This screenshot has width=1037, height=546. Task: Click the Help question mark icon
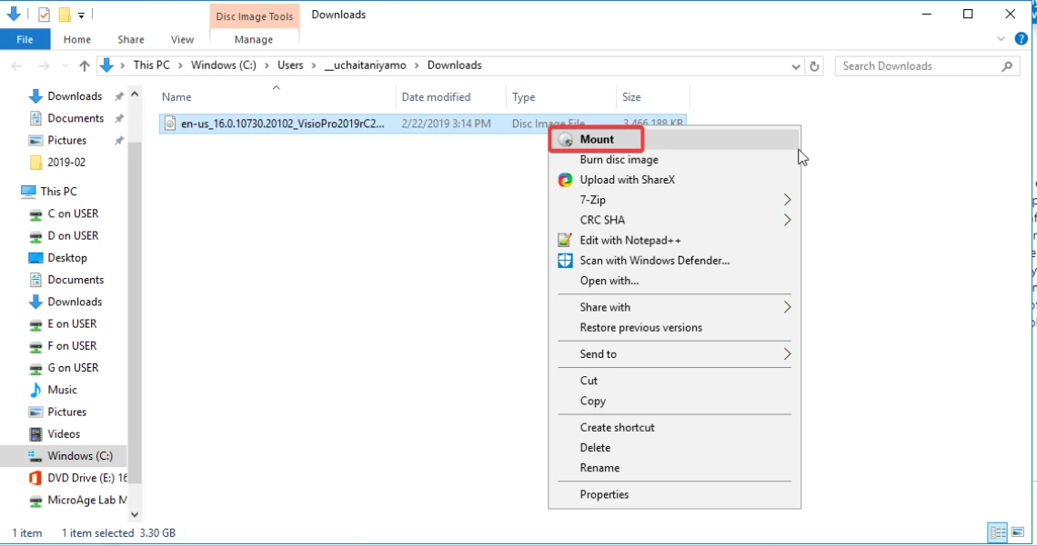tap(1022, 39)
